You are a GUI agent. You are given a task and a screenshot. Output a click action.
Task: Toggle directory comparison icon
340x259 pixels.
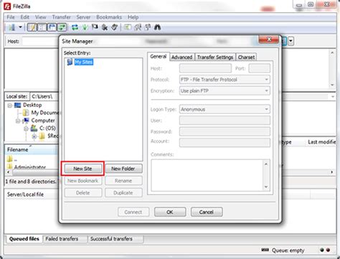click(138, 27)
